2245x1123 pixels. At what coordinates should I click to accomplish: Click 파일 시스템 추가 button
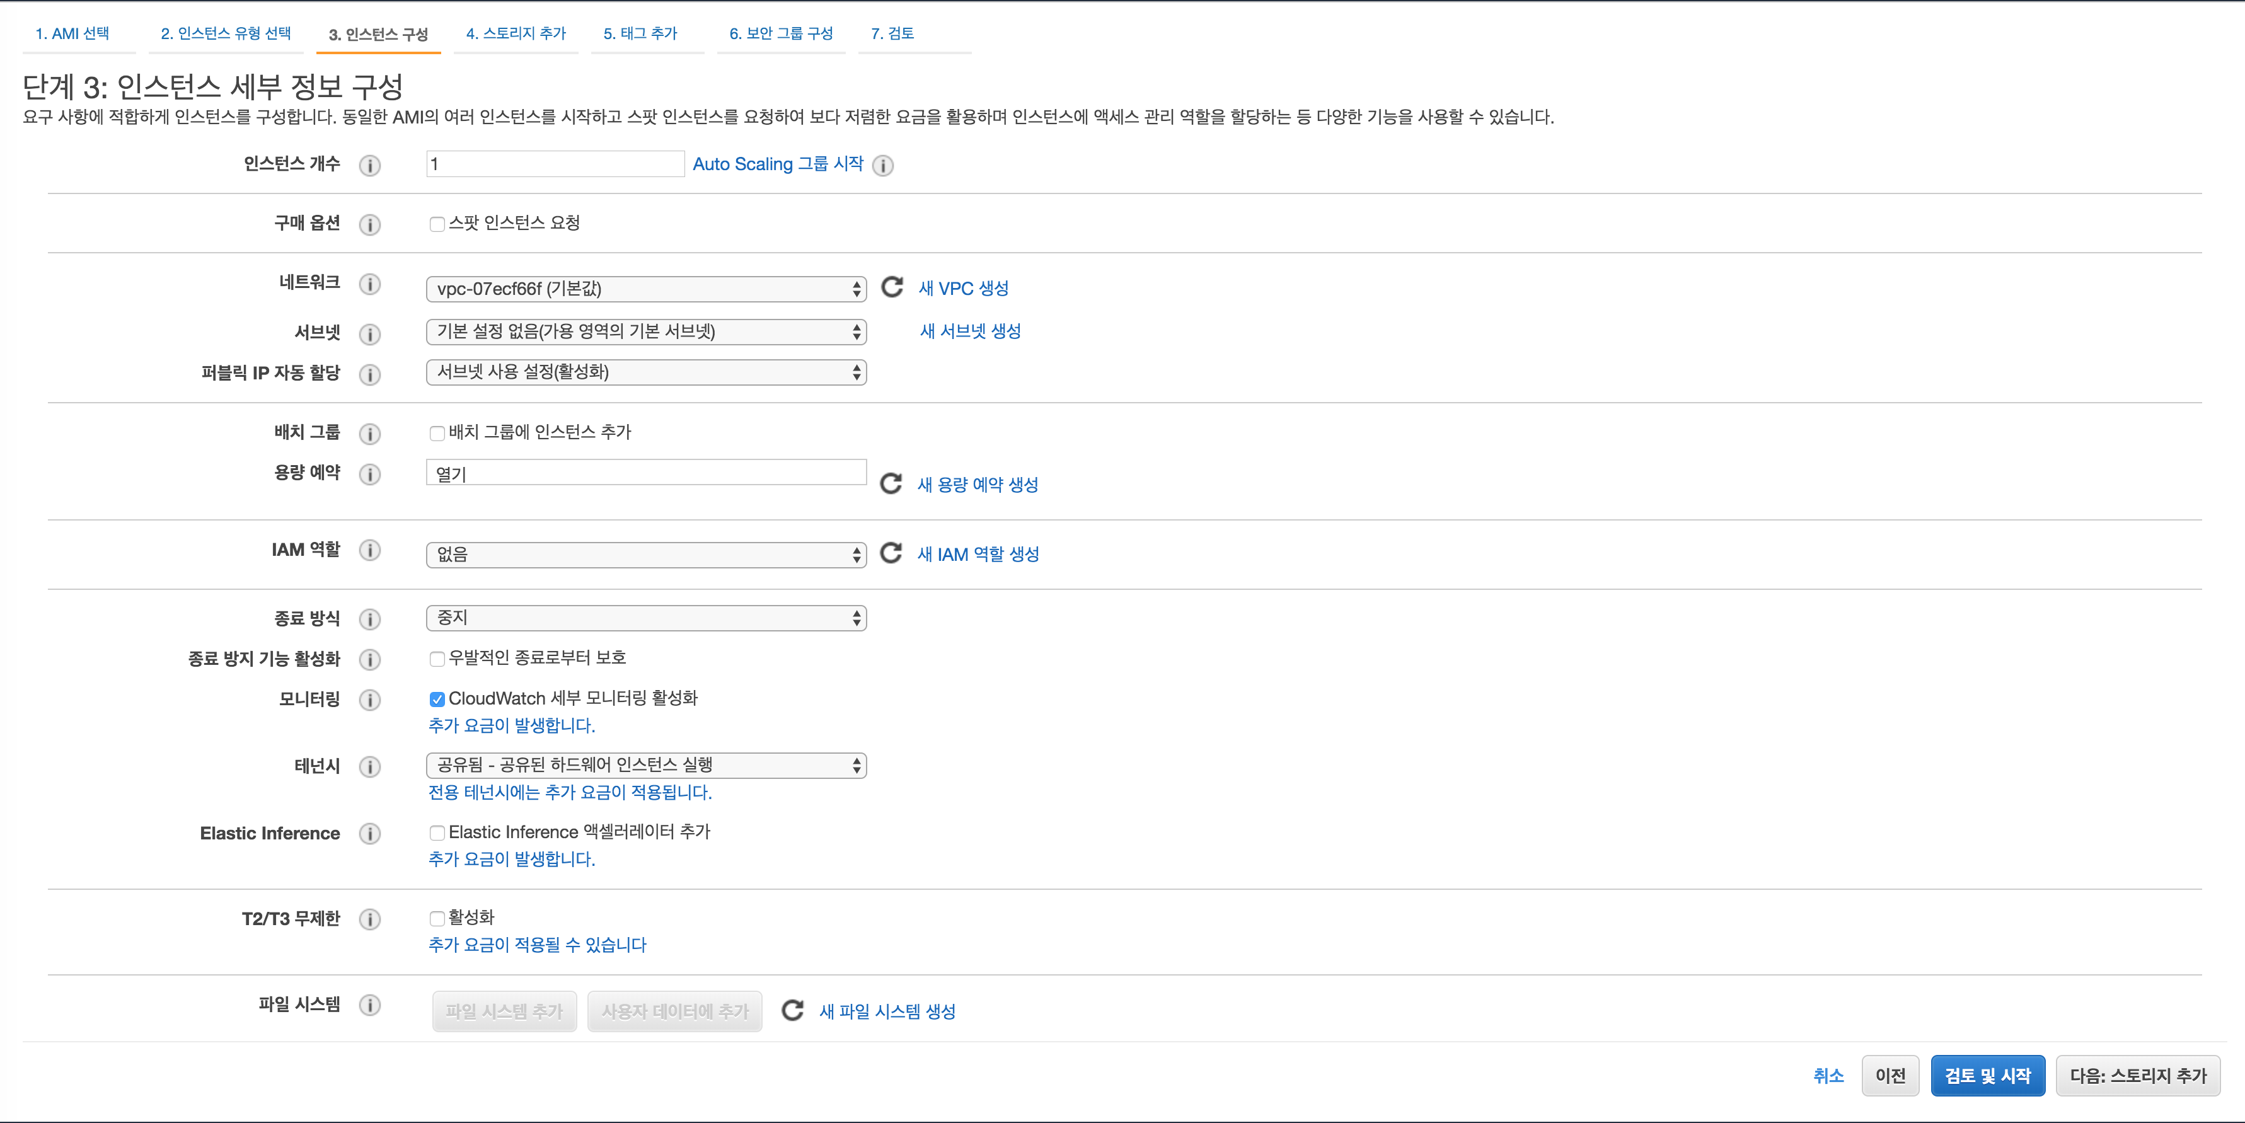coord(505,1011)
